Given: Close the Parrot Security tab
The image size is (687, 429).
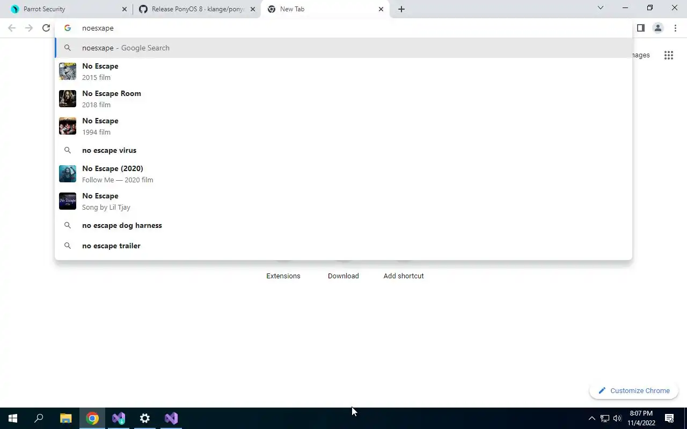Looking at the screenshot, I should coord(125,9).
